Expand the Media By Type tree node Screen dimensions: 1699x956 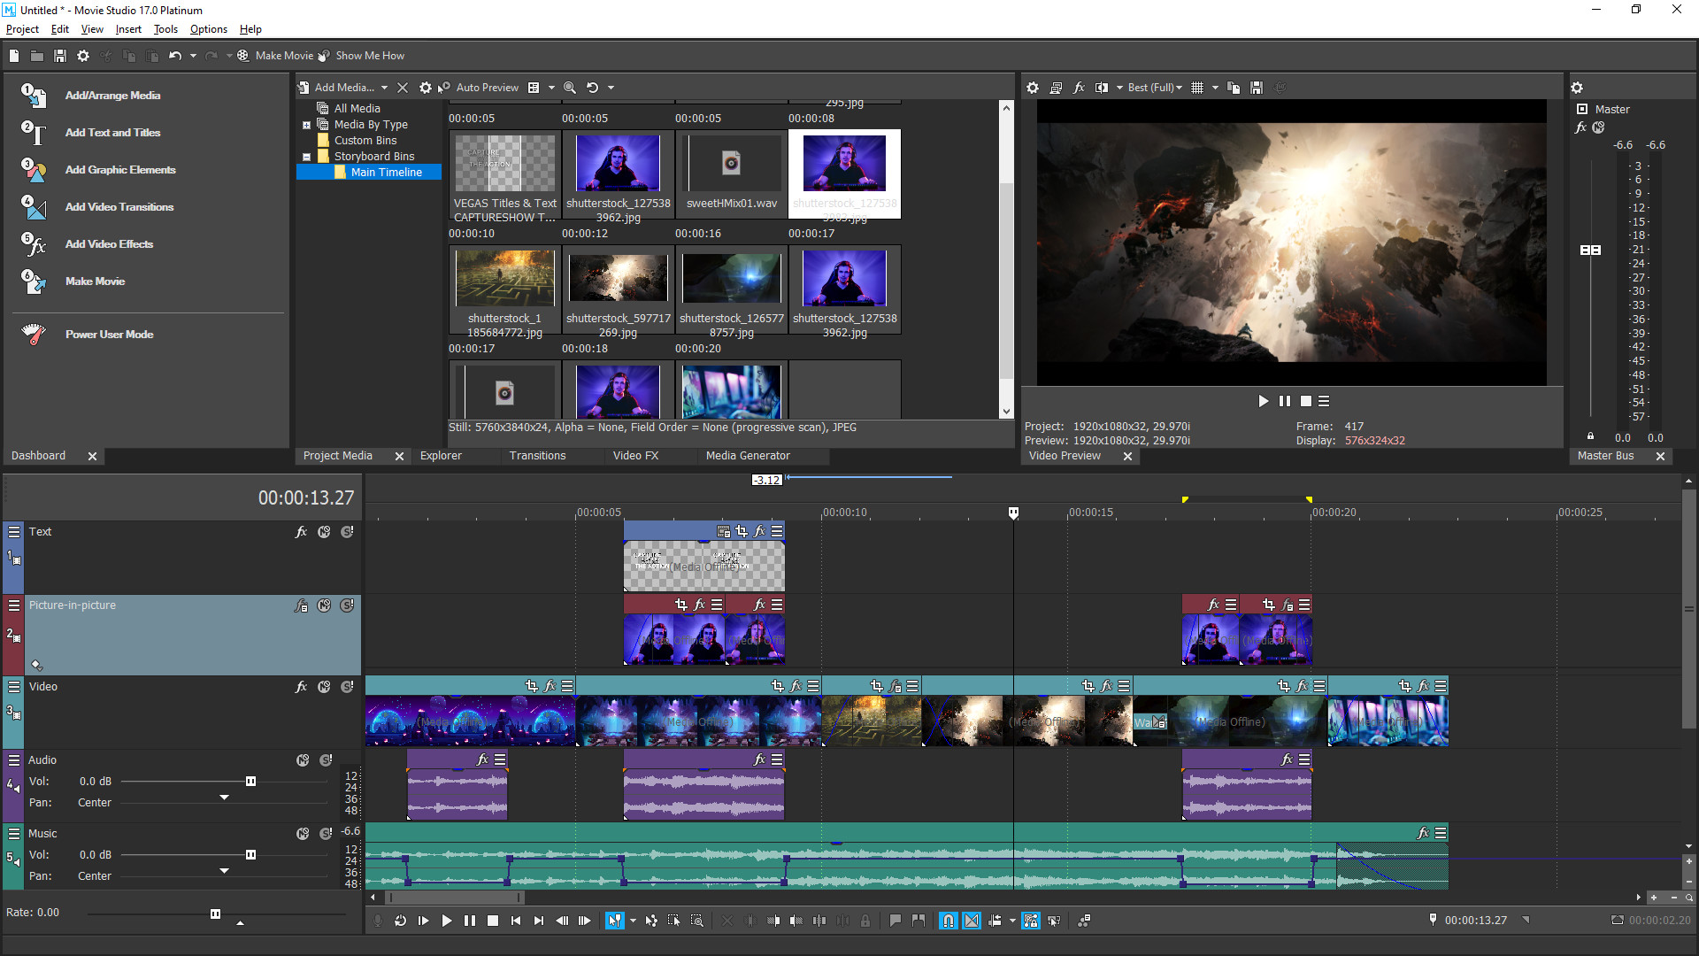click(x=304, y=124)
